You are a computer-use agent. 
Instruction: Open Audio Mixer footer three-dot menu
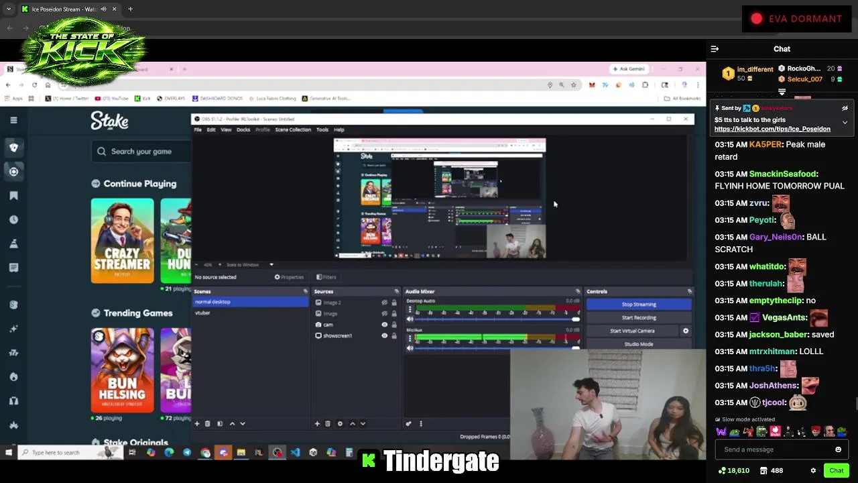(421, 423)
